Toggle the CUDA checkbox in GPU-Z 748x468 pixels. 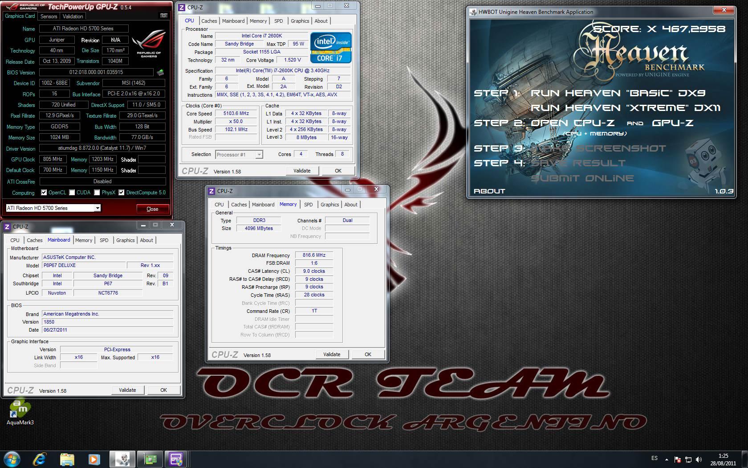72,193
